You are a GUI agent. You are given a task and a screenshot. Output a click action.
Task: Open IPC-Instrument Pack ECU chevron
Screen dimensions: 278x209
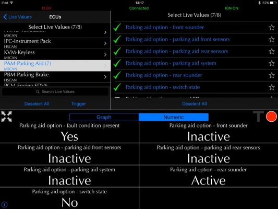[x=105, y=43]
